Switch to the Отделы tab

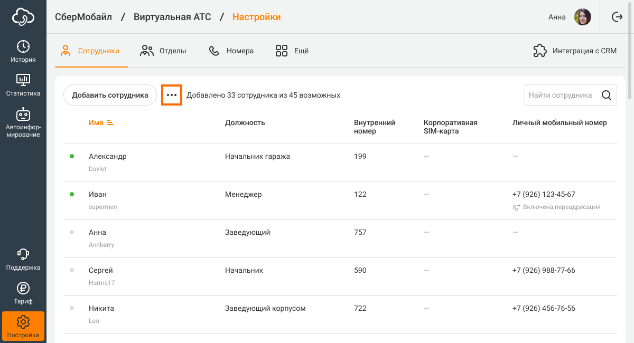pos(163,51)
